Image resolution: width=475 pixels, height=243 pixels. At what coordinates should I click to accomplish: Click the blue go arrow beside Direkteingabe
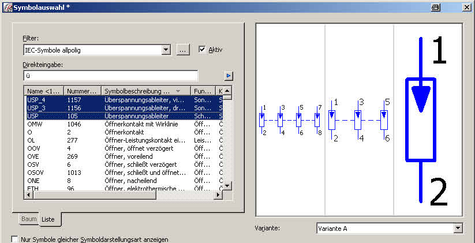[x=229, y=76]
